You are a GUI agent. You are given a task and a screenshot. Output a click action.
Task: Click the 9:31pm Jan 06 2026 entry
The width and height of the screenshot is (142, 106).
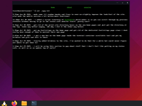pyautogui.click(x=69, y=15)
